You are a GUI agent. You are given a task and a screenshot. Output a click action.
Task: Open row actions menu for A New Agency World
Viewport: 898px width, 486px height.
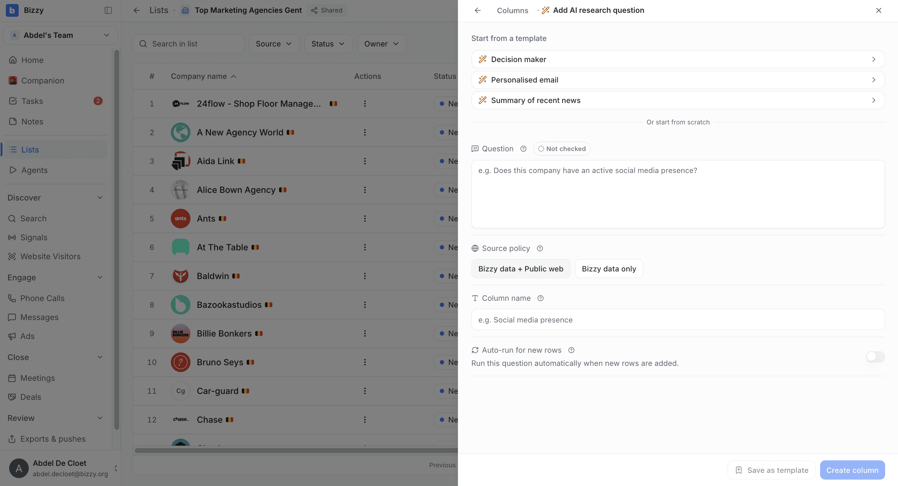(365, 132)
